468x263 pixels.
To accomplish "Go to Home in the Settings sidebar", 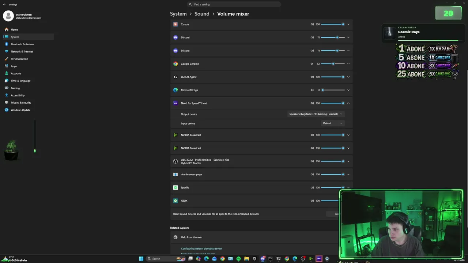I will [x=29, y=30].
